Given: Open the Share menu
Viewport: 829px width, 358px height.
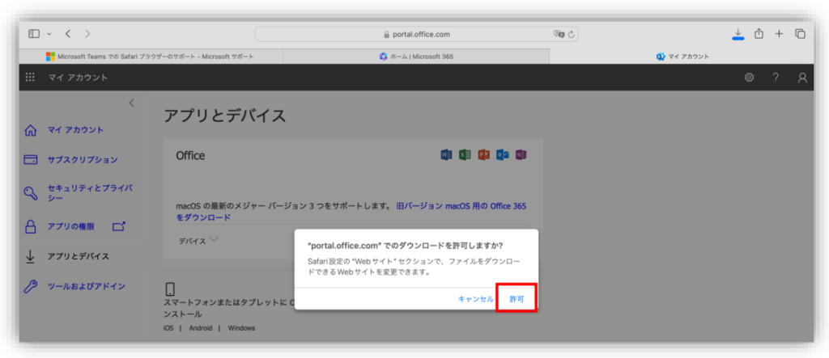Looking at the screenshot, I should [x=759, y=33].
